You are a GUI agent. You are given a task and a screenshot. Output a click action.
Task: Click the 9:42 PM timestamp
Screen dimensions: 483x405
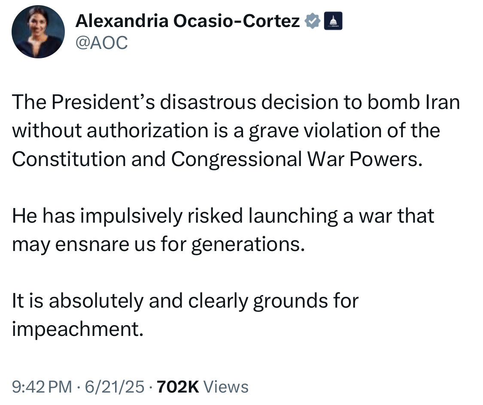coord(42,387)
